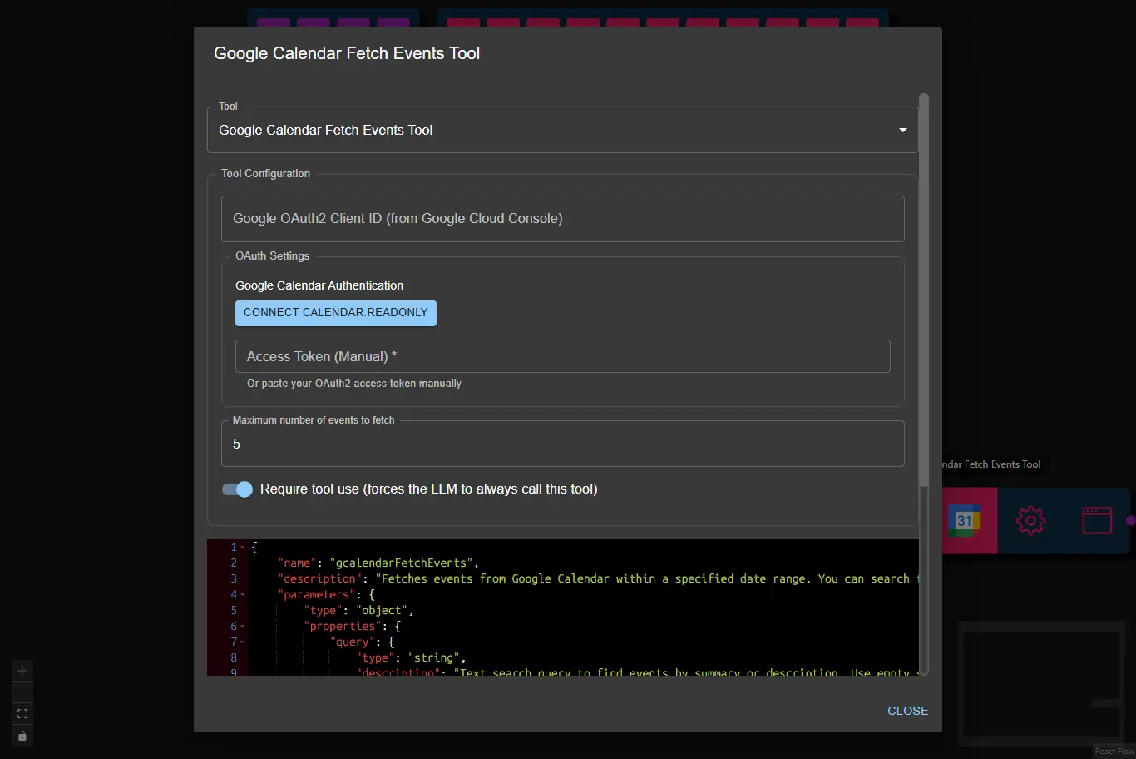1136x759 pixels.
Task: Disable the Require tool use toggle
Action: pos(236,489)
